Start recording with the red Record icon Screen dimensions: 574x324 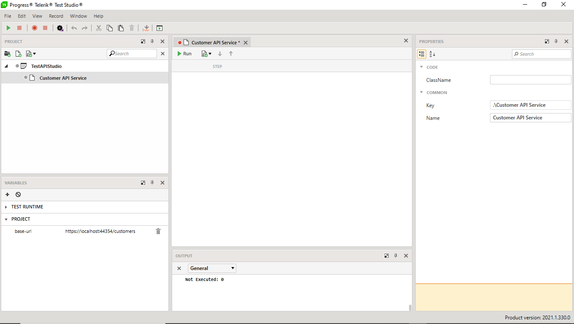(35, 28)
